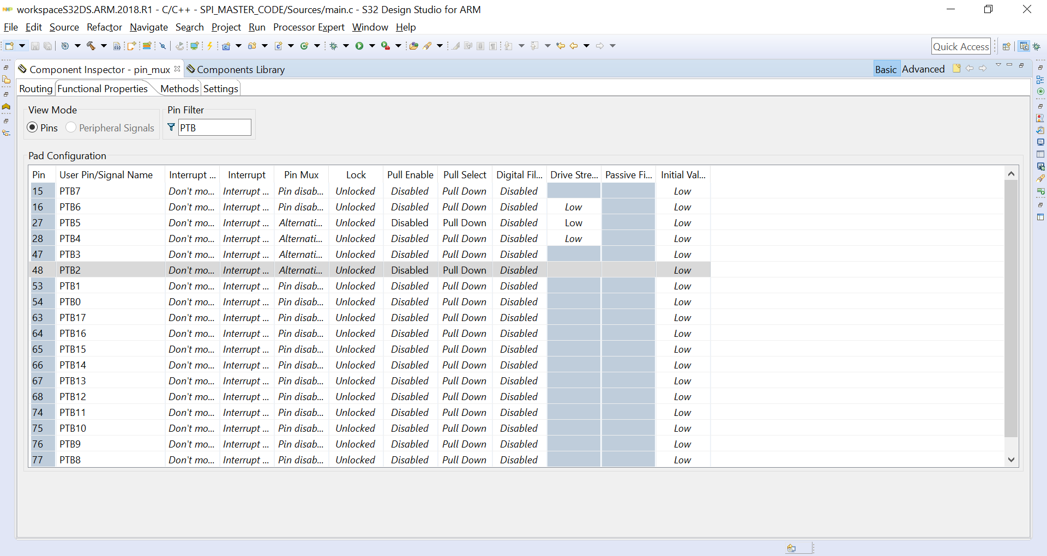Viewport: 1047px width, 556px height.
Task: Click inside the Pin Filter text field
Action: (214, 127)
